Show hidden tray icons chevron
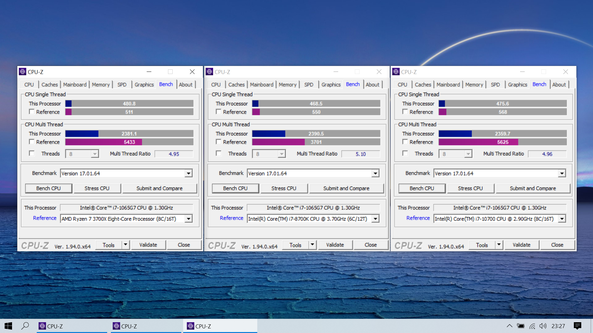This screenshot has height=333, width=593. 510,326
